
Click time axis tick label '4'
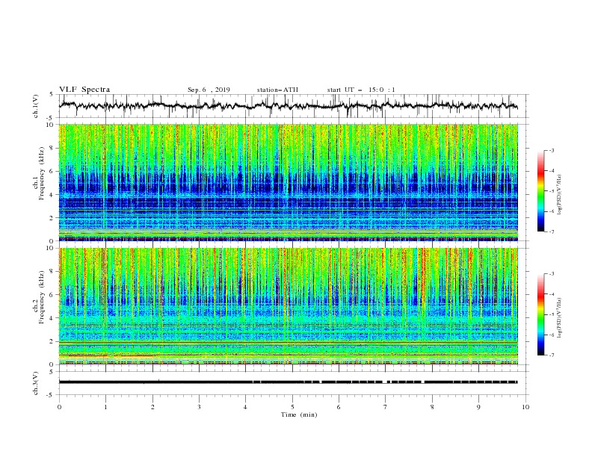click(x=245, y=407)
